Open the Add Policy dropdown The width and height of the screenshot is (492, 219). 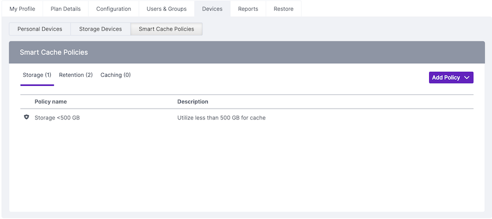click(x=451, y=78)
